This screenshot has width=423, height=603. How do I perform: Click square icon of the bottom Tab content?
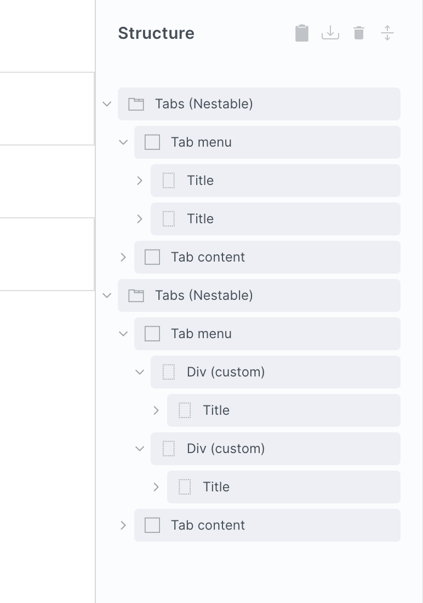pyautogui.click(x=152, y=525)
